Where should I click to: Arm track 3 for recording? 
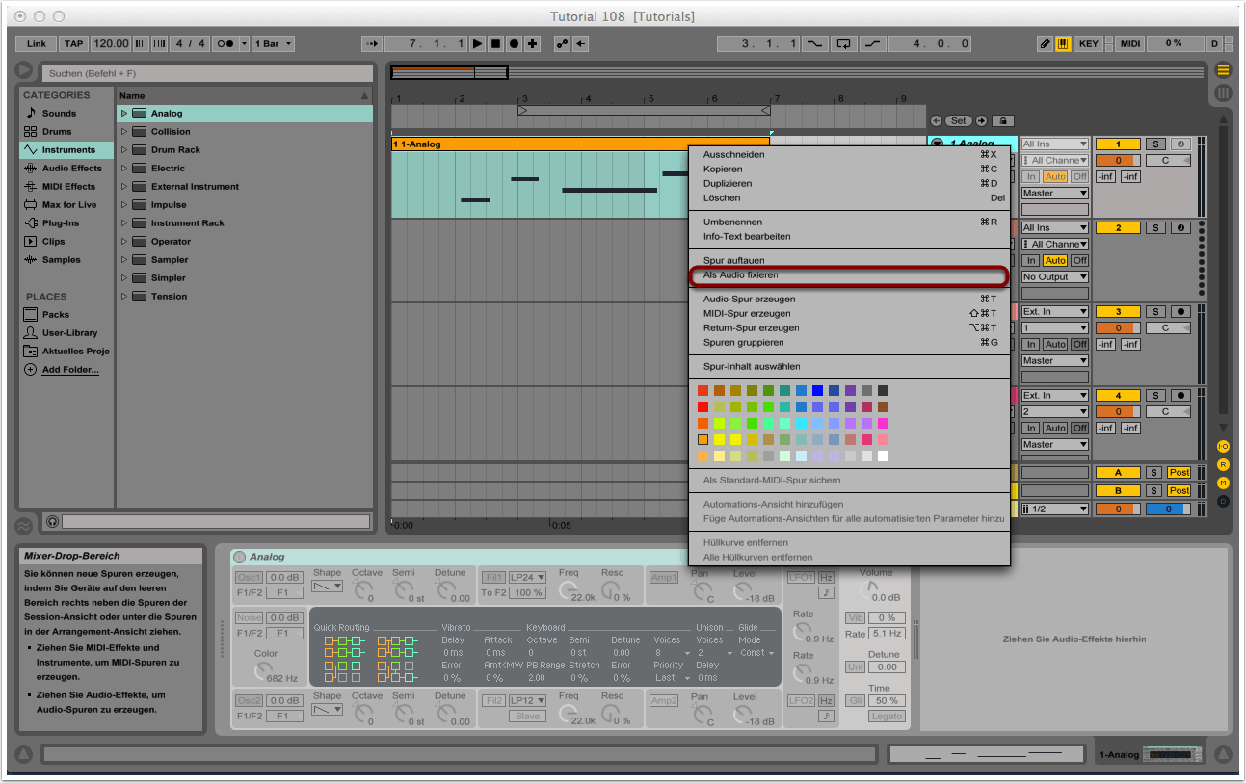point(1180,312)
